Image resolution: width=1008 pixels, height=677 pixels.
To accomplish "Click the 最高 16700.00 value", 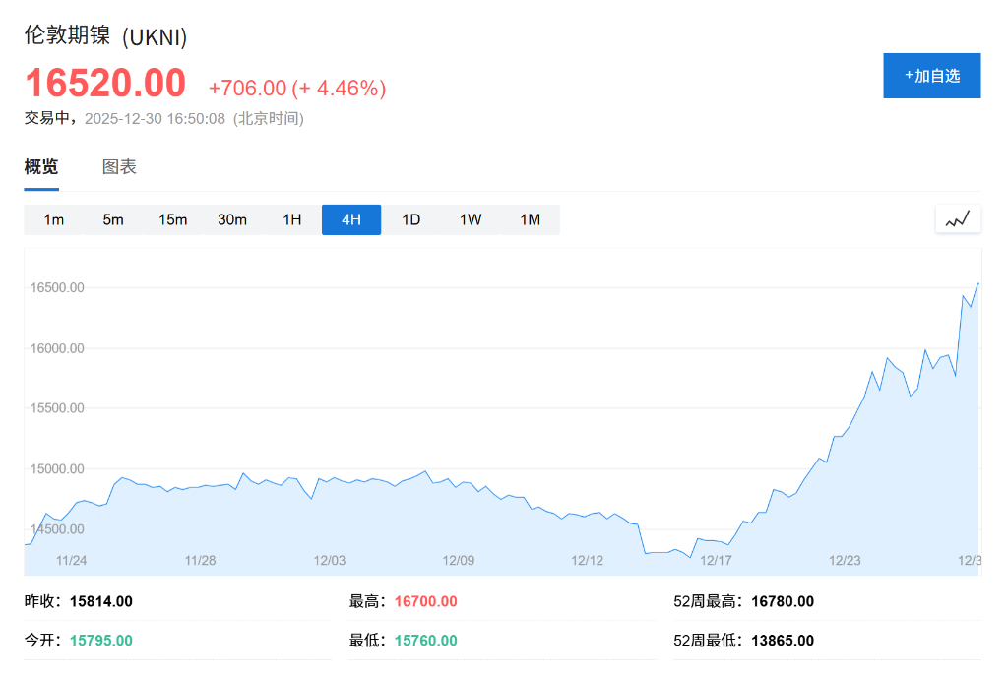I will pyautogui.click(x=425, y=600).
